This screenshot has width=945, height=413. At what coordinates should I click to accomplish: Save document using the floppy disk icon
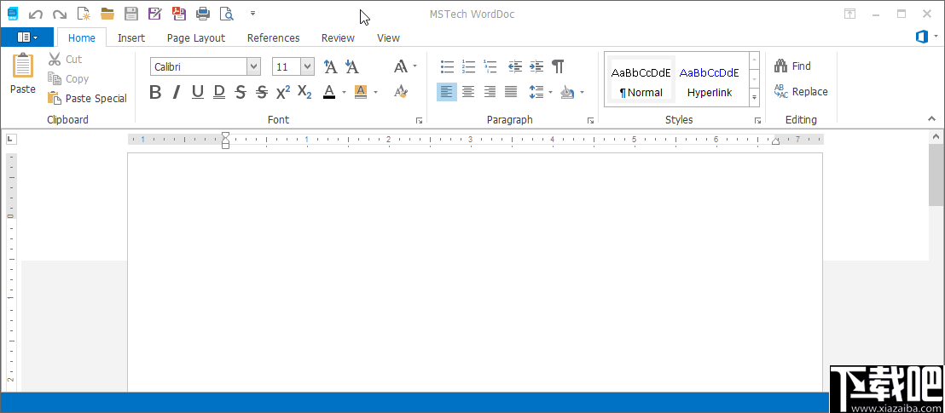[130, 14]
